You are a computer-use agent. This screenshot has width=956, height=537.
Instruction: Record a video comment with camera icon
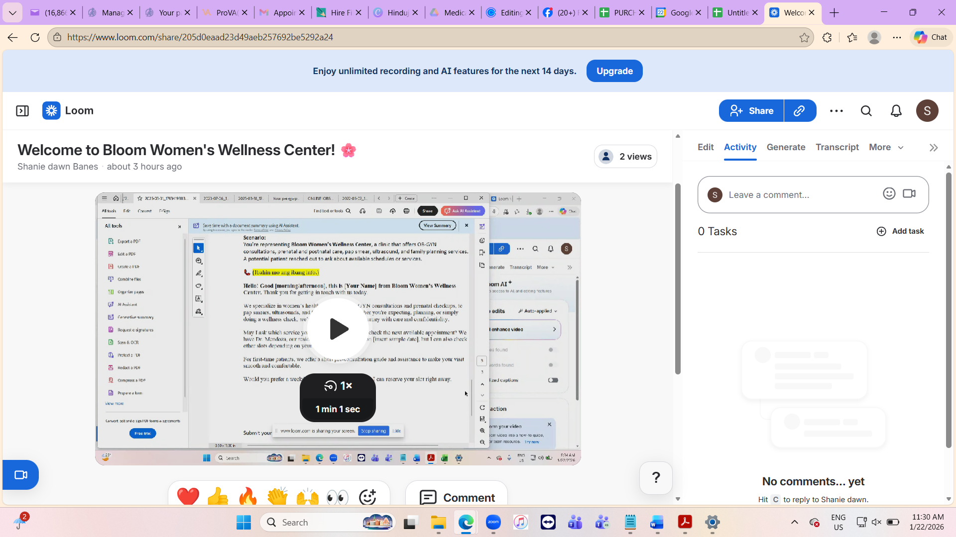coord(909,194)
